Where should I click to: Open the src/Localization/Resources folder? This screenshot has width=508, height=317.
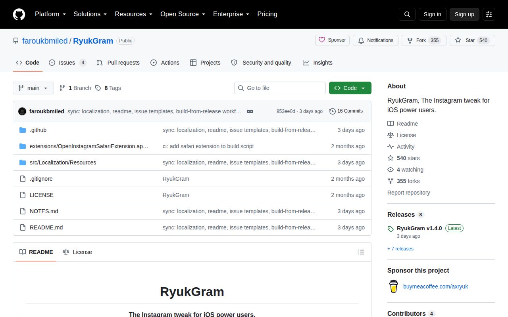tap(63, 162)
